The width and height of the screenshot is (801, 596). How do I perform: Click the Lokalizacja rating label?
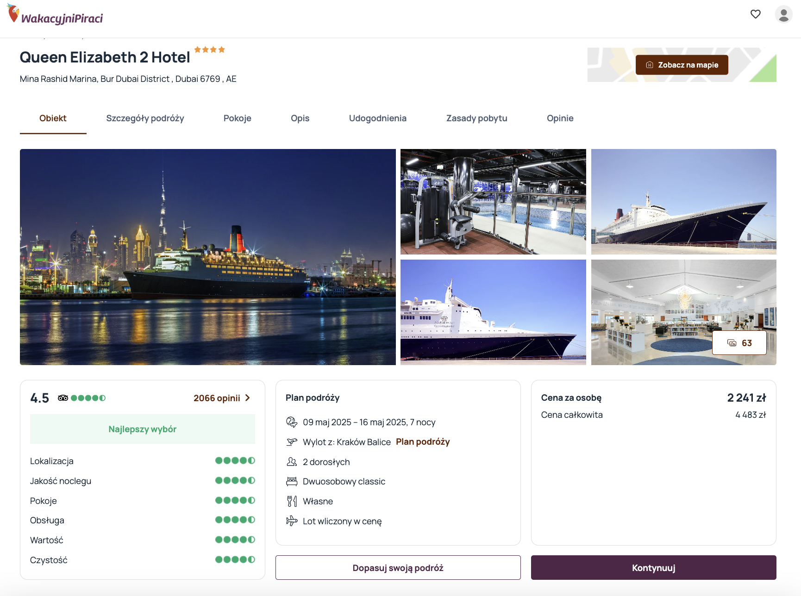click(x=52, y=461)
